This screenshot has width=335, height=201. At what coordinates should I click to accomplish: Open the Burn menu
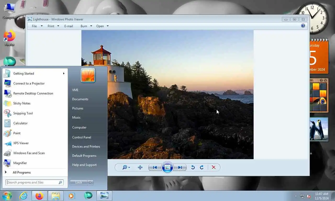coord(86,26)
